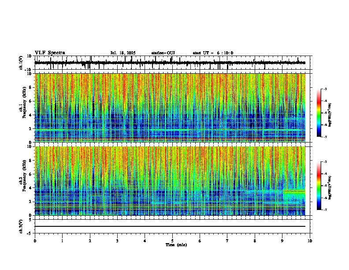Click tick label "2" on time axis
Viewport: 349px width, 270px height.
[x=90, y=241]
